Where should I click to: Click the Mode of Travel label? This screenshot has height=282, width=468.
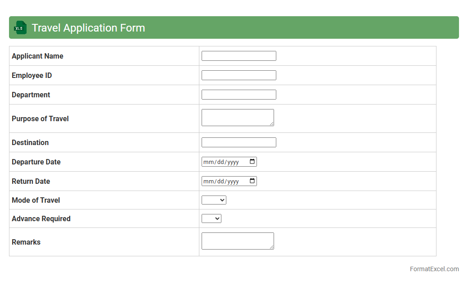click(x=36, y=200)
